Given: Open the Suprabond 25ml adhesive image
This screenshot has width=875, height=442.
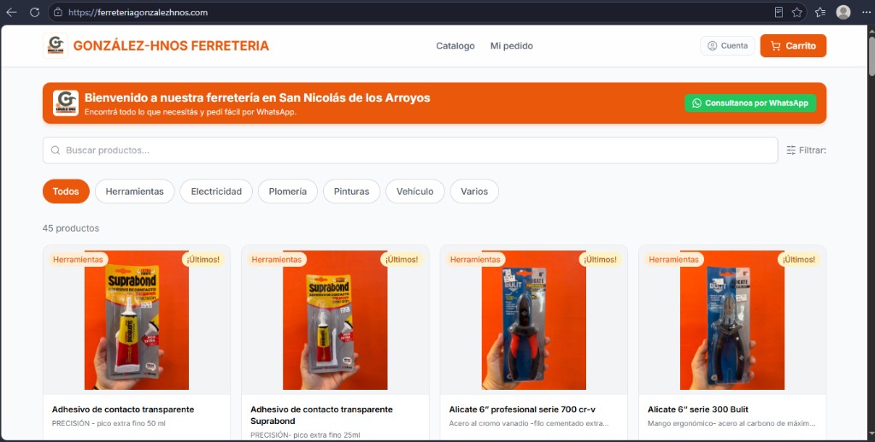Looking at the screenshot, I should point(335,320).
